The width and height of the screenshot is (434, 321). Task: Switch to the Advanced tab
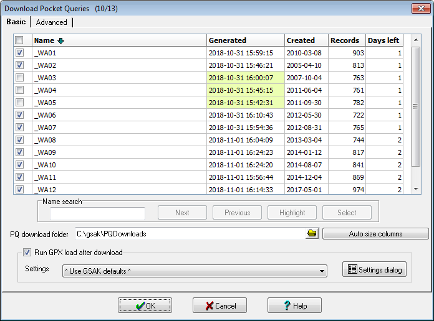pyautogui.click(x=52, y=22)
